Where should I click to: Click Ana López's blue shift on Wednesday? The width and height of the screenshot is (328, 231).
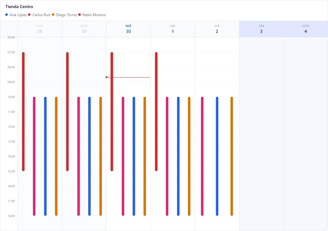(134, 156)
